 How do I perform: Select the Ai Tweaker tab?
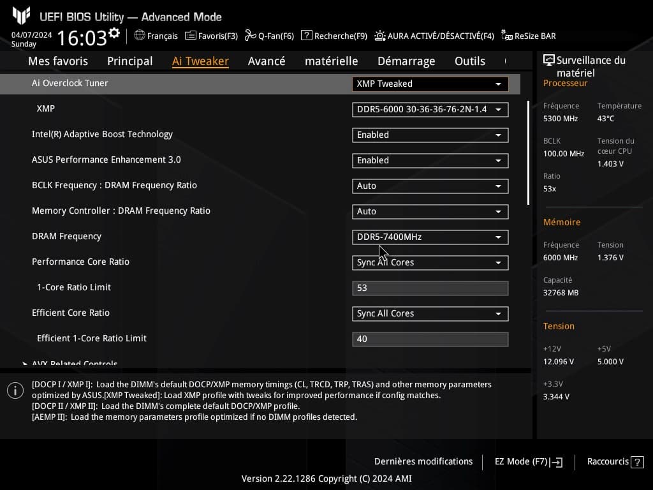tap(200, 61)
